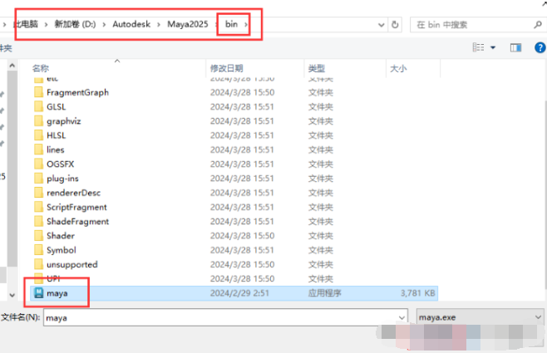547x353 pixels.
Task: Select bin in the address path
Action: [231, 24]
